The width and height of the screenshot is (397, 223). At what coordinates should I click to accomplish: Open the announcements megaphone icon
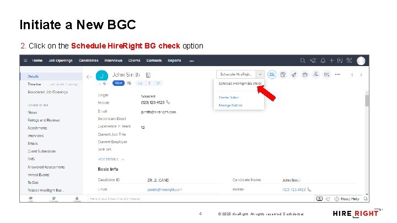pos(313,61)
